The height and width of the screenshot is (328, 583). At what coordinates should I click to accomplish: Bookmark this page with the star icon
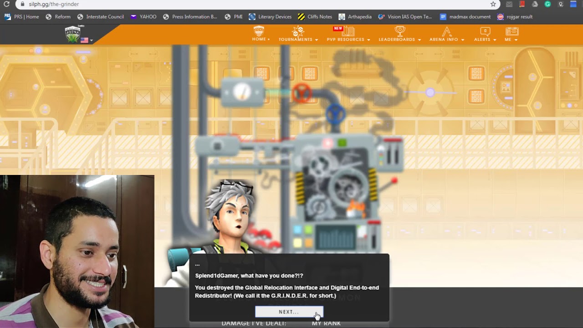pyautogui.click(x=493, y=4)
